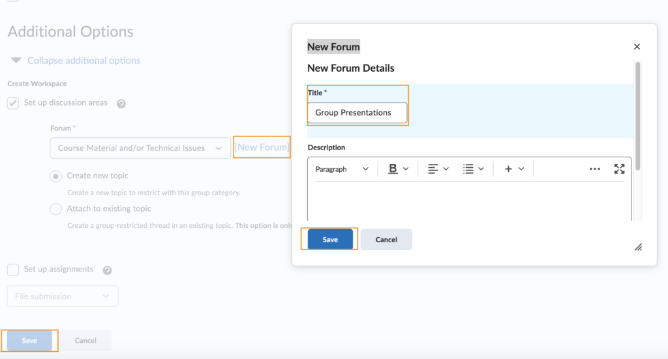
Task: Click the forum Title input field
Action: (x=357, y=112)
